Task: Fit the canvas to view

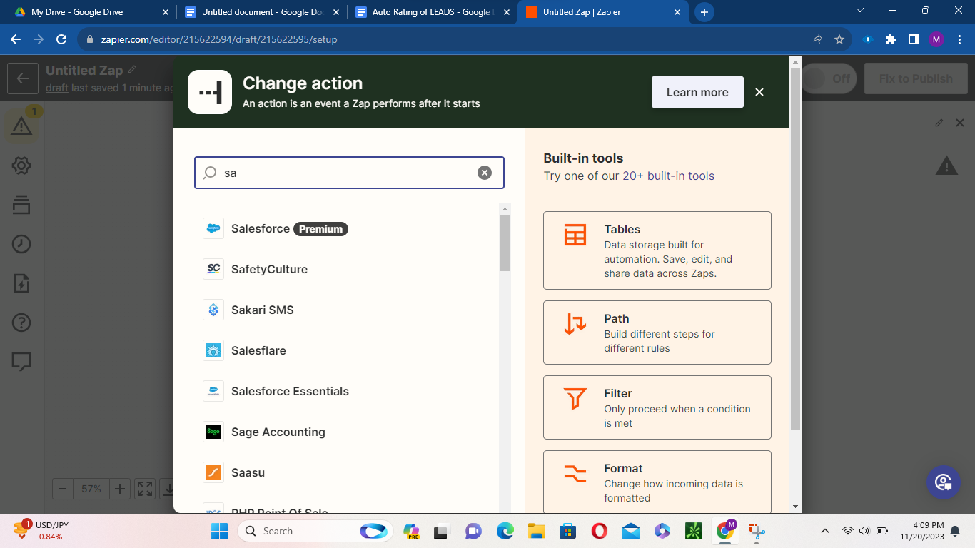Action: (145, 489)
